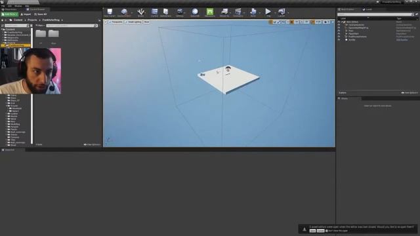This screenshot has height=236, width=420.
Task: Check Don't show this again checkbox
Action: click(327, 231)
